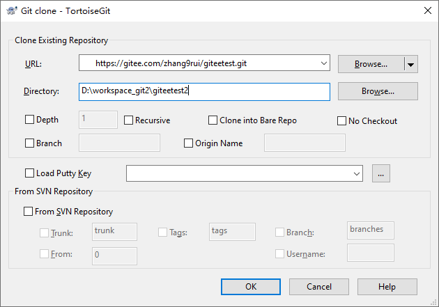Click Browse button next to Directory
Viewport: 439px width, 307px height.
point(378,91)
